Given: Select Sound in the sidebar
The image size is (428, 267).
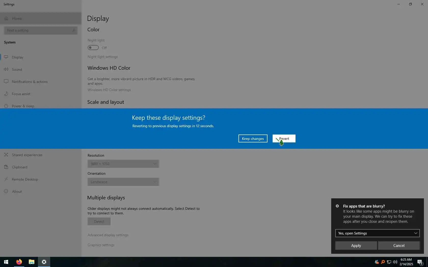Looking at the screenshot, I should 41,69.
